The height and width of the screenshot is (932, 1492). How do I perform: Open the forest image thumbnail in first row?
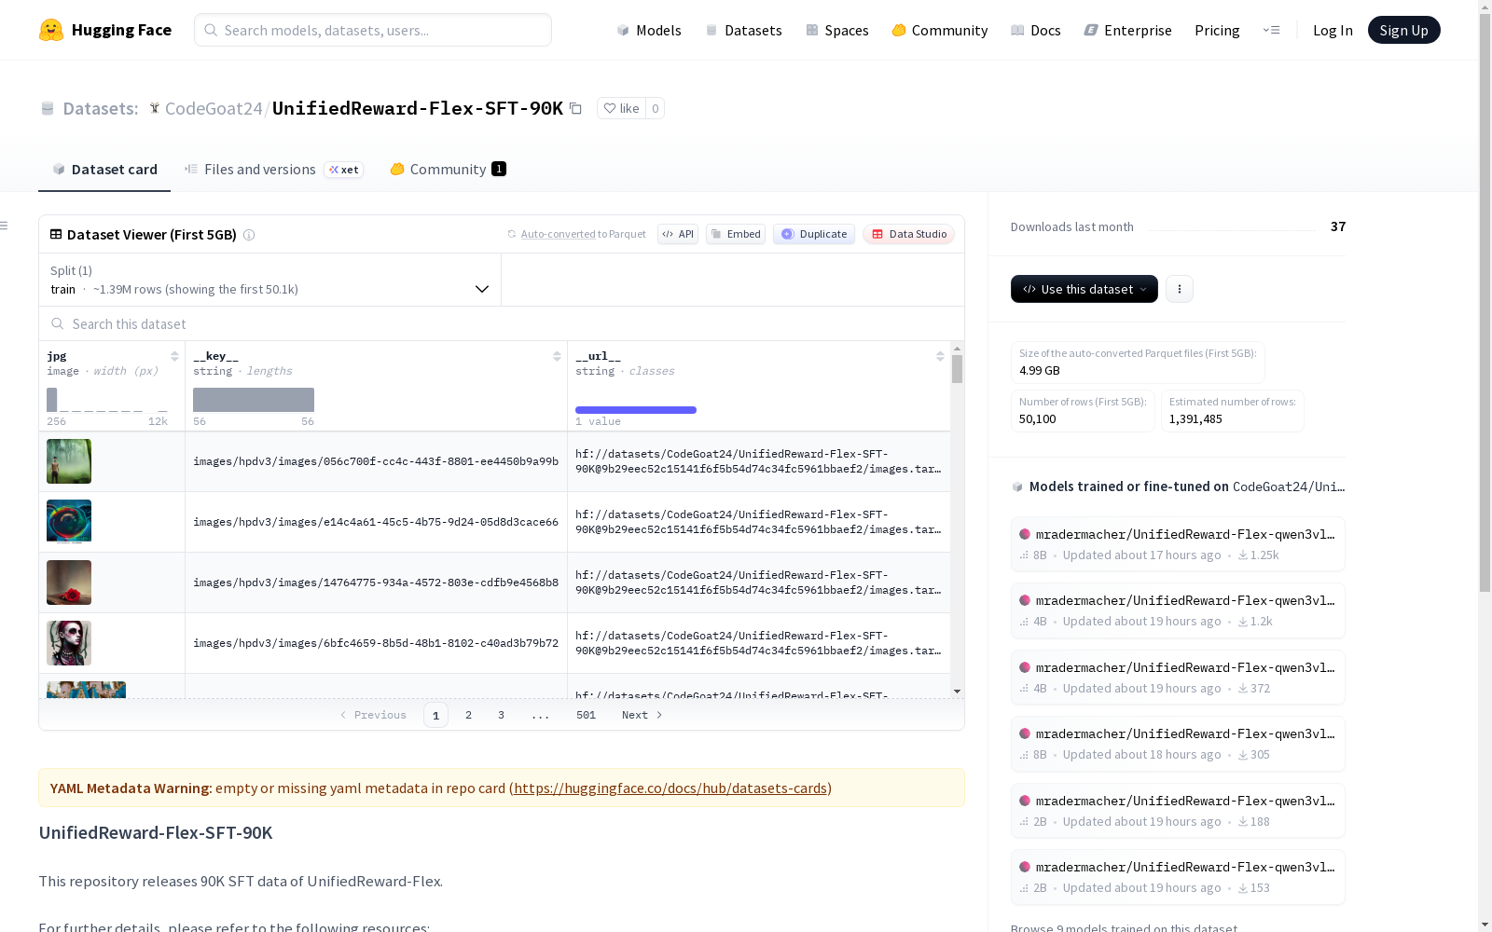69,461
